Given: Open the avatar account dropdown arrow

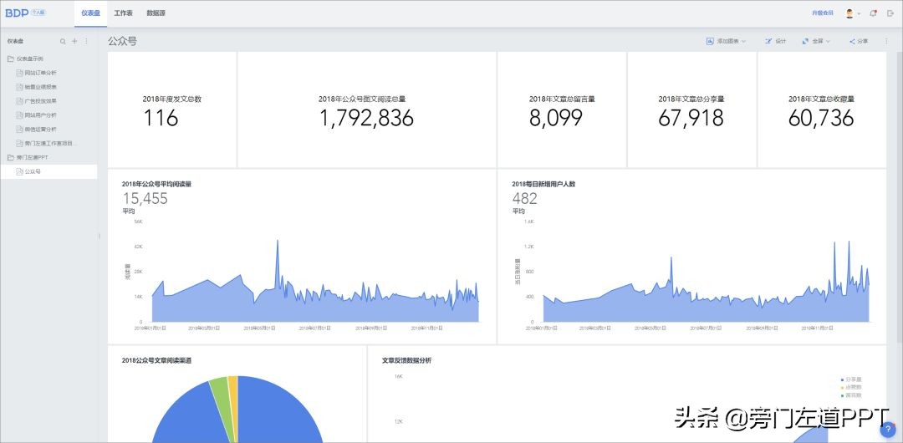Looking at the screenshot, I should pyautogui.click(x=859, y=14).
